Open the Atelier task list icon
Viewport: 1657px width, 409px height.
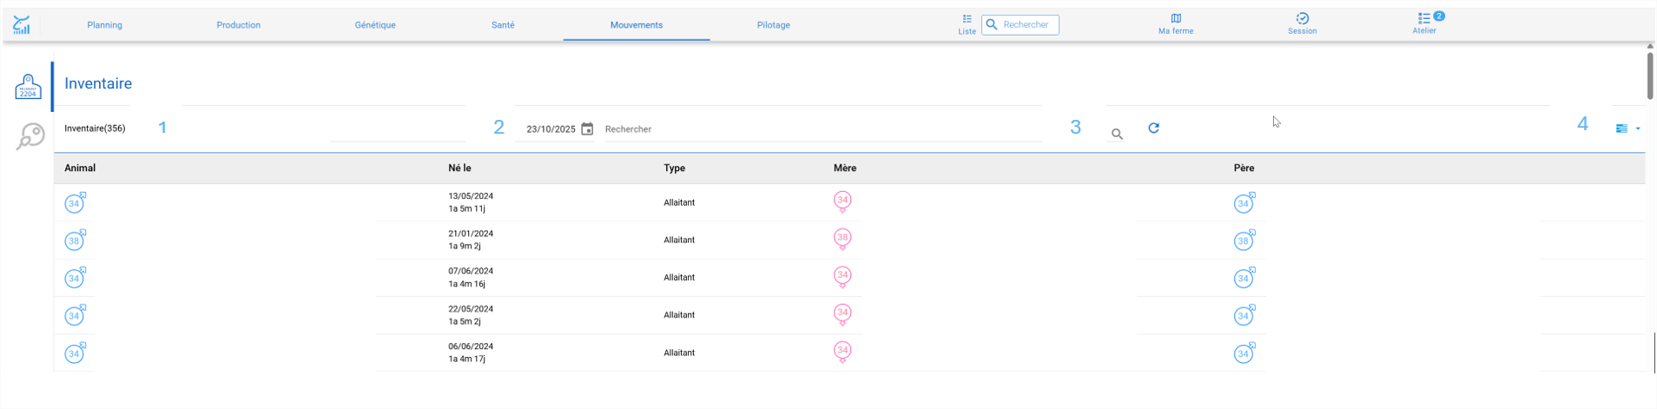click(x=1424, y=23)
